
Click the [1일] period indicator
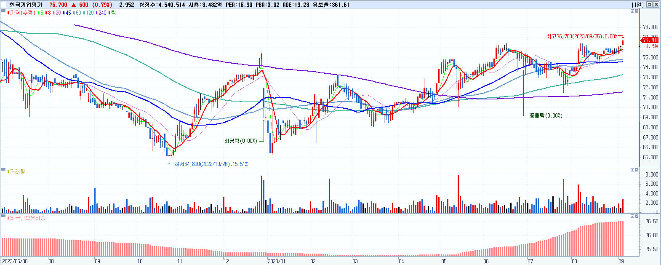[x=638, y=5]
